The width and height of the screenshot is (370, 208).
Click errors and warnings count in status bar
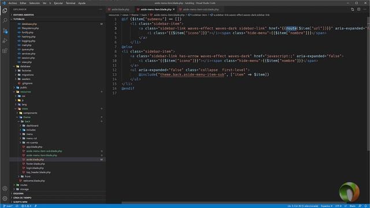26,206
